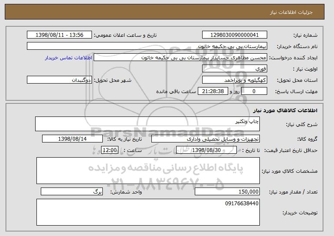Click the remaining days field showing 0
This screenshot has width=334, height=236.
(254, 91)
